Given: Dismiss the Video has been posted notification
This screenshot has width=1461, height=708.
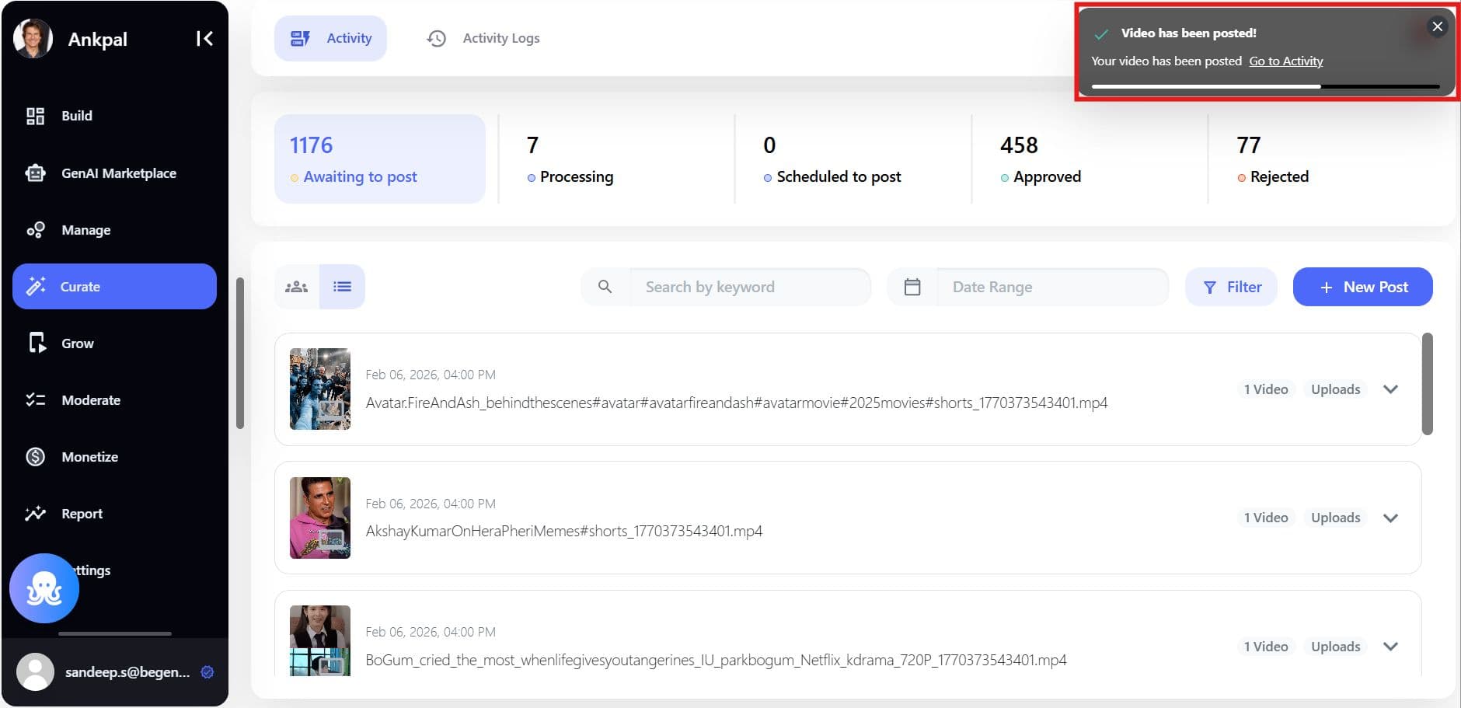Looking at the screenshot, I should point(1438,26).
